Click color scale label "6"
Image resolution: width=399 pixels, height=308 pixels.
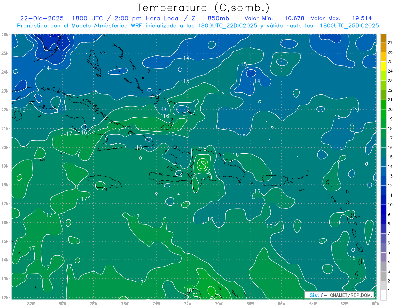[389, 243]
